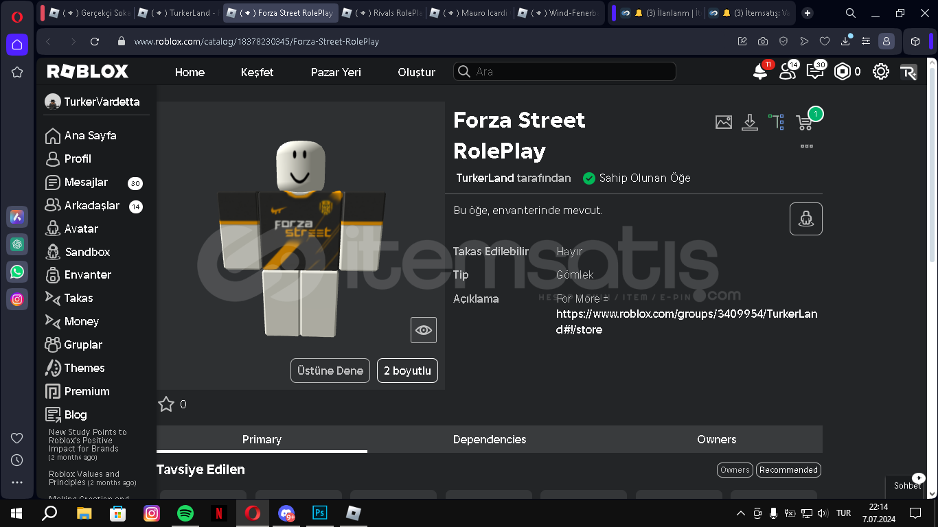
Task: Click the avatar try-on square button
Action: pos(806,219)
